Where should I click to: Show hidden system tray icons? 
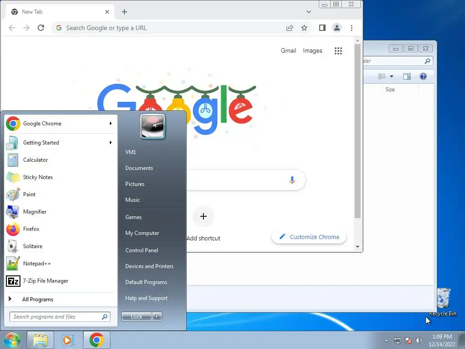(x=386, y=340)
